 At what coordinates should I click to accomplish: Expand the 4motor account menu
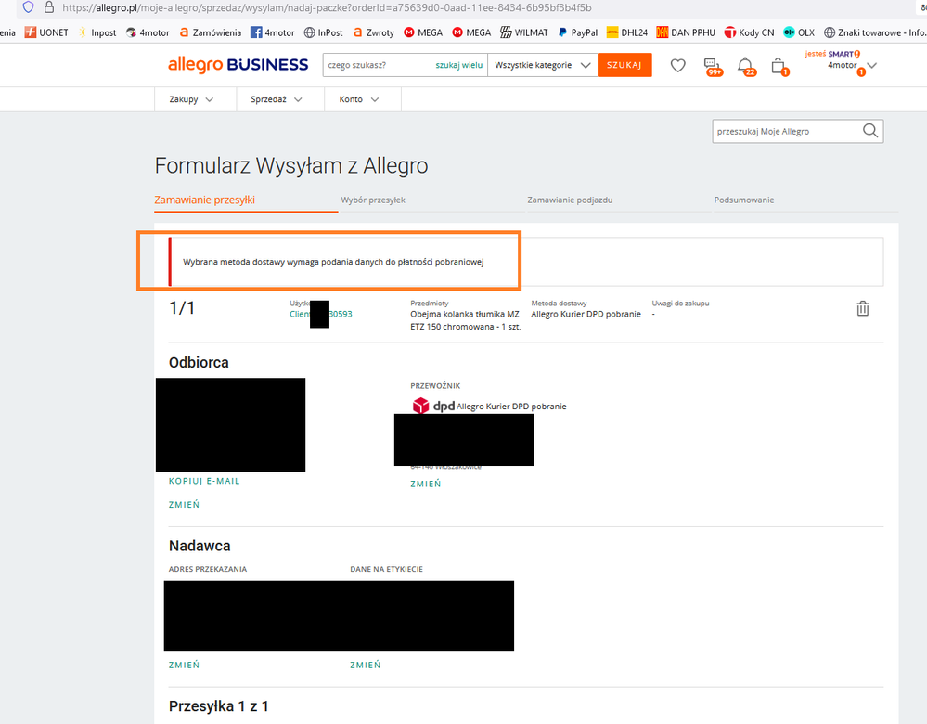point(870,66)
